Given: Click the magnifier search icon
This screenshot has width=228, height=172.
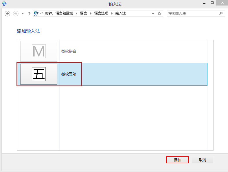Looking at the screenshot, I should point(221,14).
